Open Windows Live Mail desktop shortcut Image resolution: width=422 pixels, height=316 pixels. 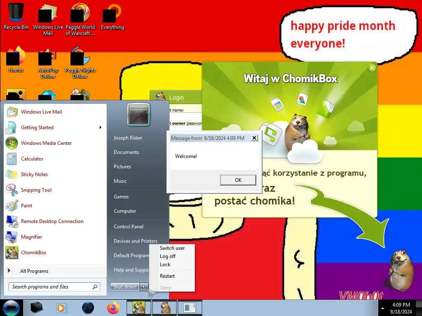click(x=48, y=20)
